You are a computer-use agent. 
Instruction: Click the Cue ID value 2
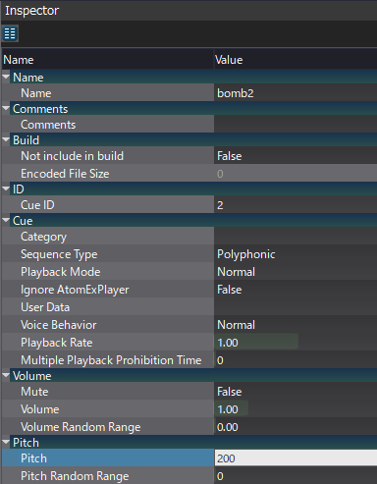coord(296,205)
